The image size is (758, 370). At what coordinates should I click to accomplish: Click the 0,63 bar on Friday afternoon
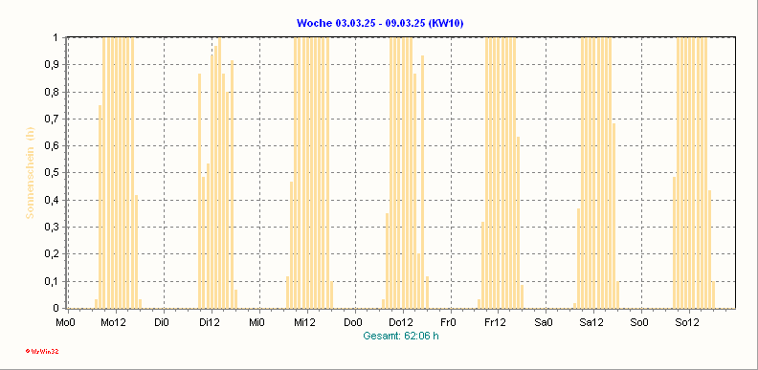coord(518,223)
